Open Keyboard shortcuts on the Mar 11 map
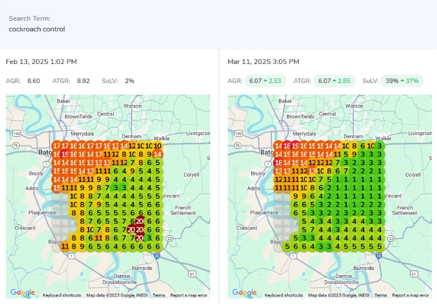The width and height of the screenshot is (437, 304). point(284,295)
